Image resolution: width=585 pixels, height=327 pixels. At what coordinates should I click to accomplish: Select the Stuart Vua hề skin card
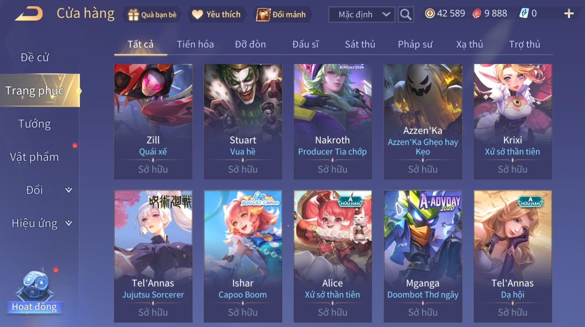coord(243,121)
